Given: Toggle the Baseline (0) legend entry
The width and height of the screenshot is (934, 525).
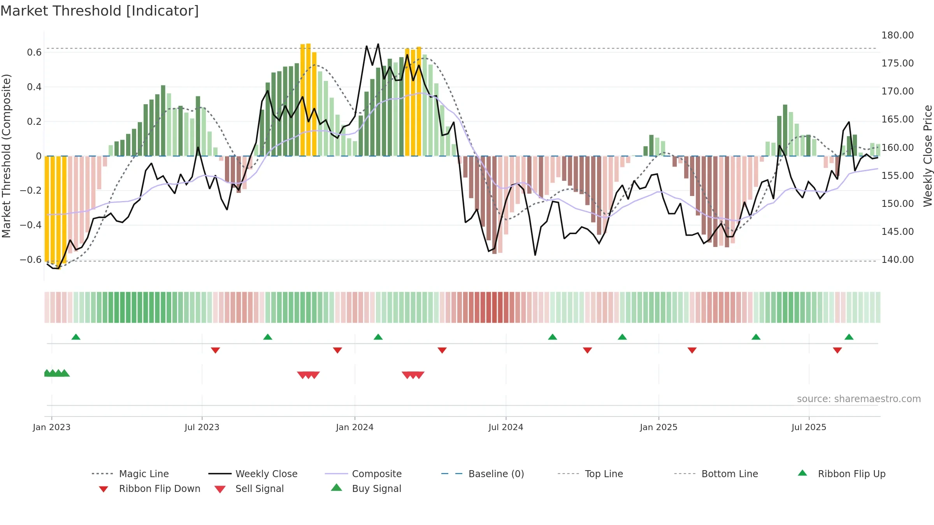Looking at the screenshot, I should (x=483, y=474).
